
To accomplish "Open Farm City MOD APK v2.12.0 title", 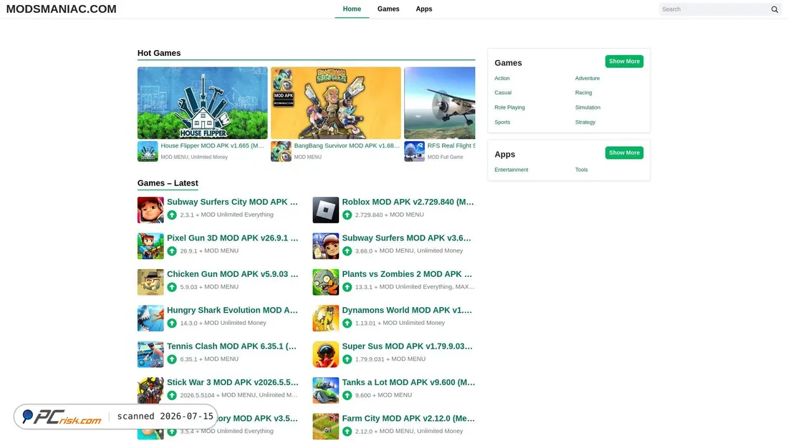I will [x=408, y=419].
